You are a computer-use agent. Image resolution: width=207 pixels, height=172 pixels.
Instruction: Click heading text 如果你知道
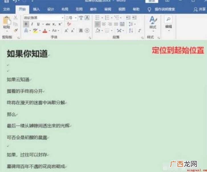coord(27,54)
